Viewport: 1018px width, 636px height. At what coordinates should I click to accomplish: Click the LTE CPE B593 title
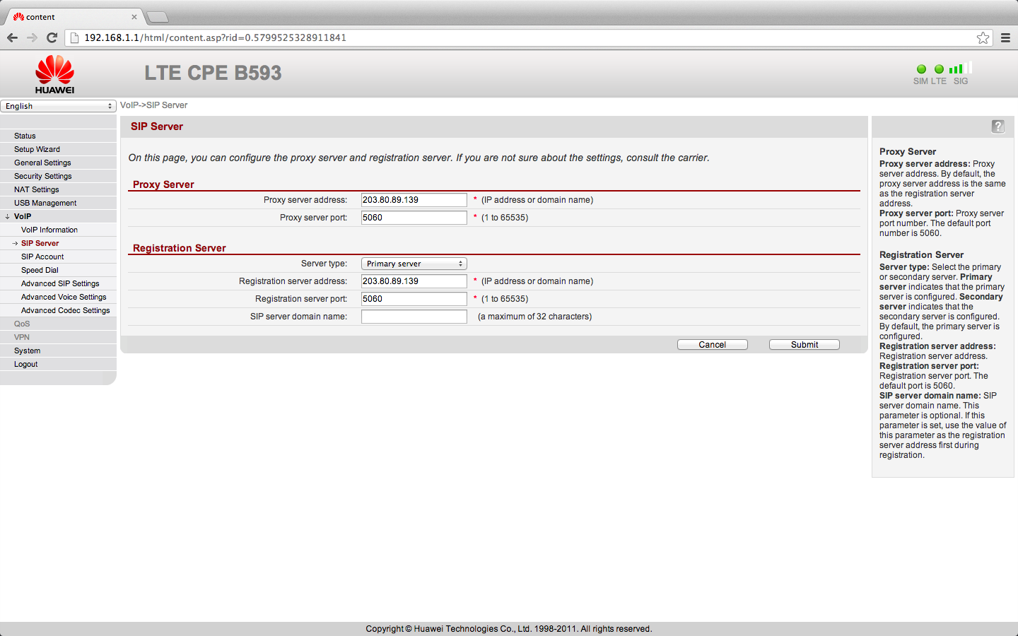(x=213, y=73)
